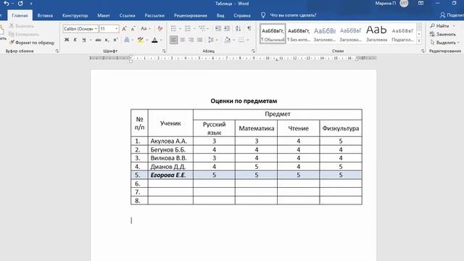Click the Redo/Repeat icon in title bar

tap(20, 4)
